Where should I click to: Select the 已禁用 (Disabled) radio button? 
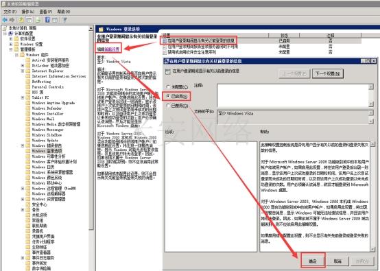pyautogui.click(x=168, y=106)
